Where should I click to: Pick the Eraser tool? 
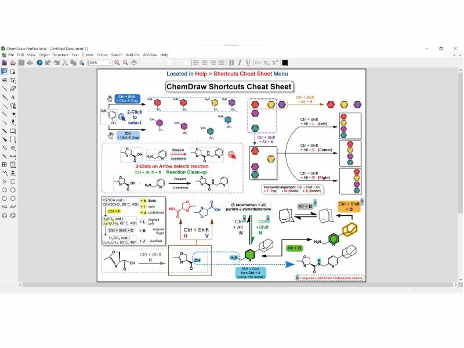[x=13, y=89]
